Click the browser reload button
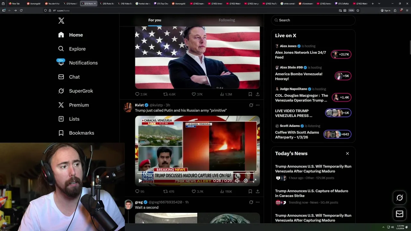 pos(21,11)
